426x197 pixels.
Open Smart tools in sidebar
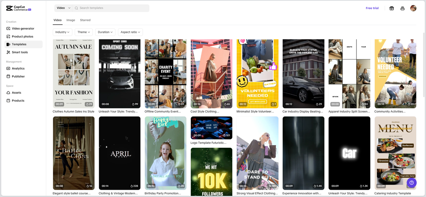(x=20, y=52)
